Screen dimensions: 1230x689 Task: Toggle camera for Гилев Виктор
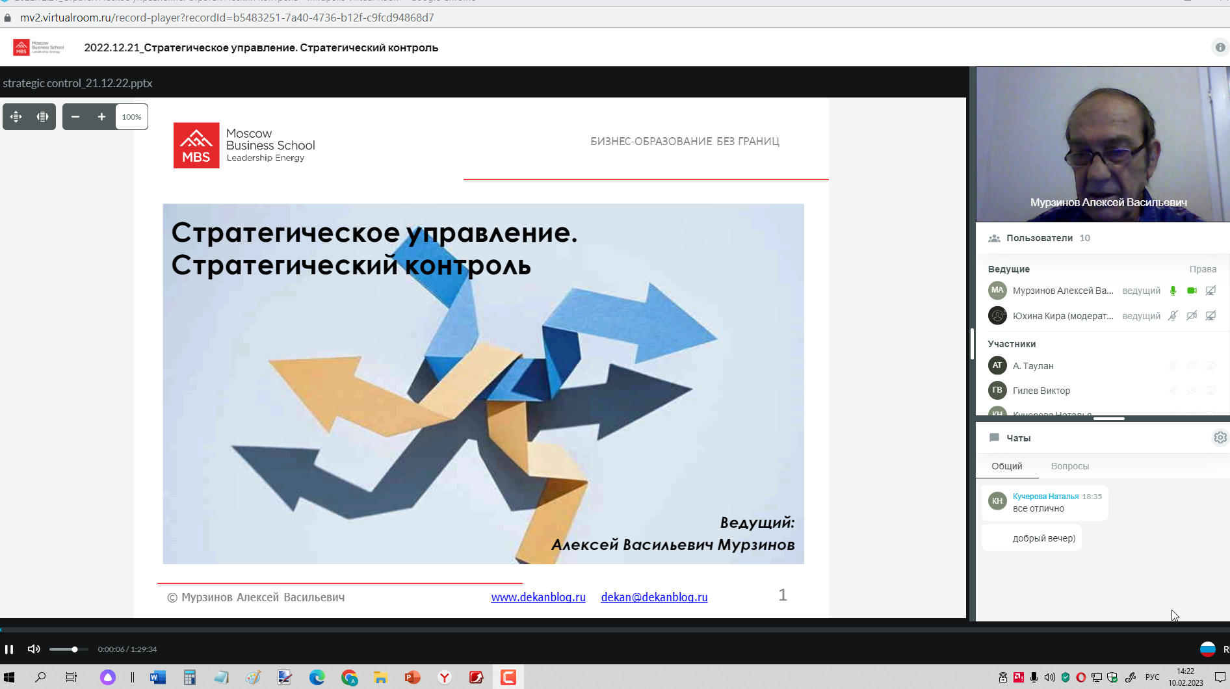(1192, 391)
